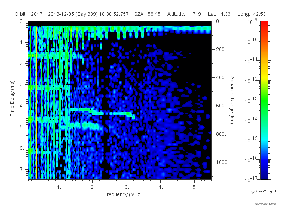Click the 10^-13 colorbar tick label

click(x=252, y=100)
